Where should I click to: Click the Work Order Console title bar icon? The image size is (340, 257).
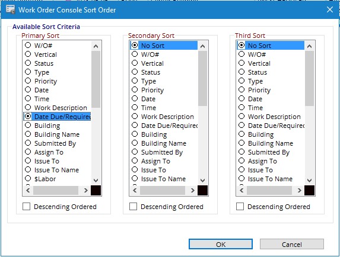[10, 9]
